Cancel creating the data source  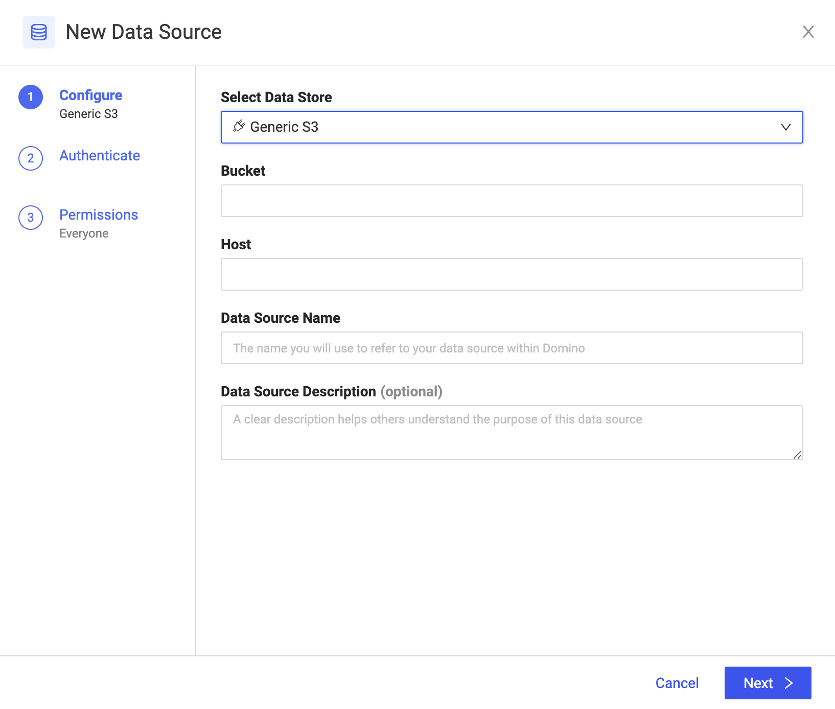[677, 683]
